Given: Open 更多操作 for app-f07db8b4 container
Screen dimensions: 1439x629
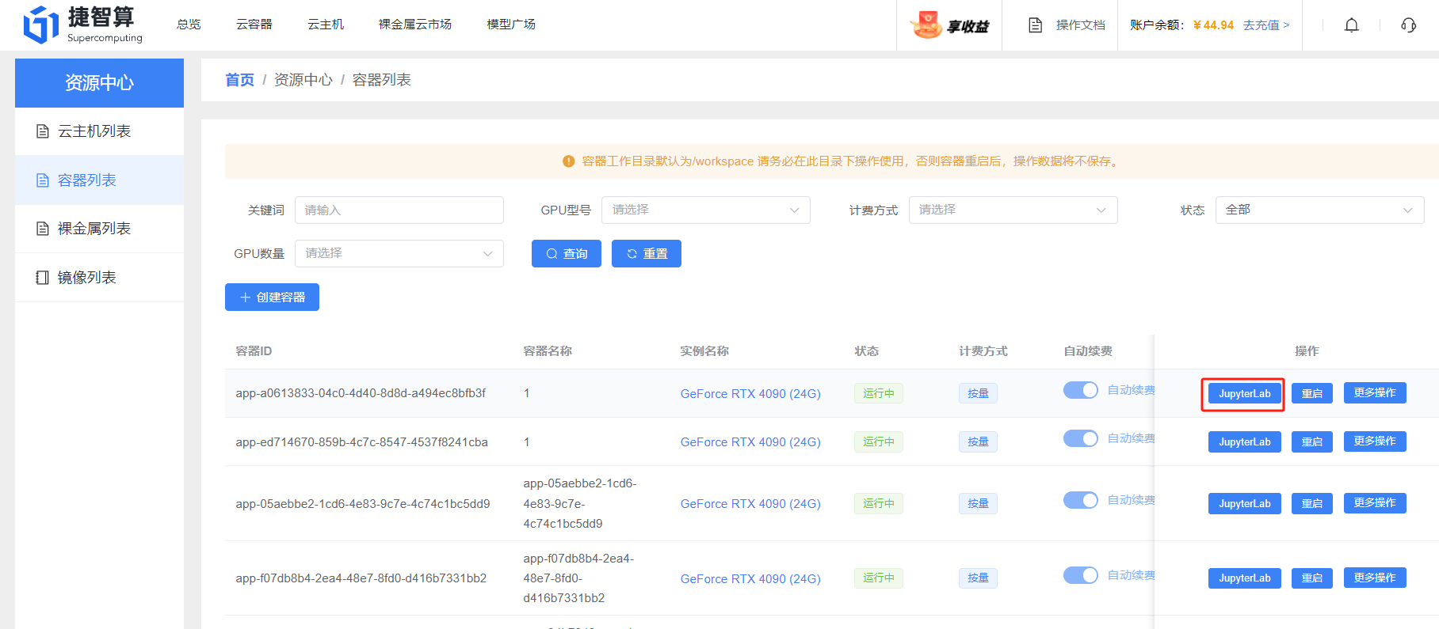Looking at the screenshot, I should [1375, 578].
